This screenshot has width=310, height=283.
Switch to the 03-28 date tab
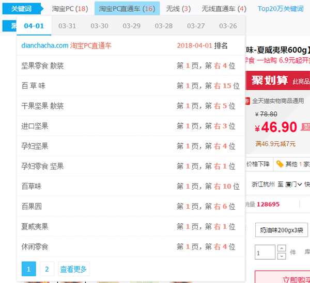[x=164, y=26]
